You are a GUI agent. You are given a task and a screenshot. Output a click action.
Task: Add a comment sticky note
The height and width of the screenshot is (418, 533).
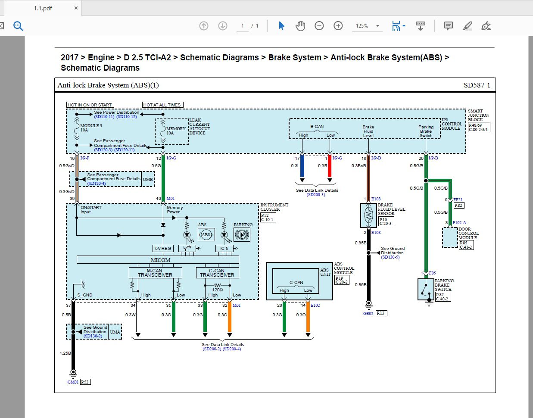(x=449, y=26)
